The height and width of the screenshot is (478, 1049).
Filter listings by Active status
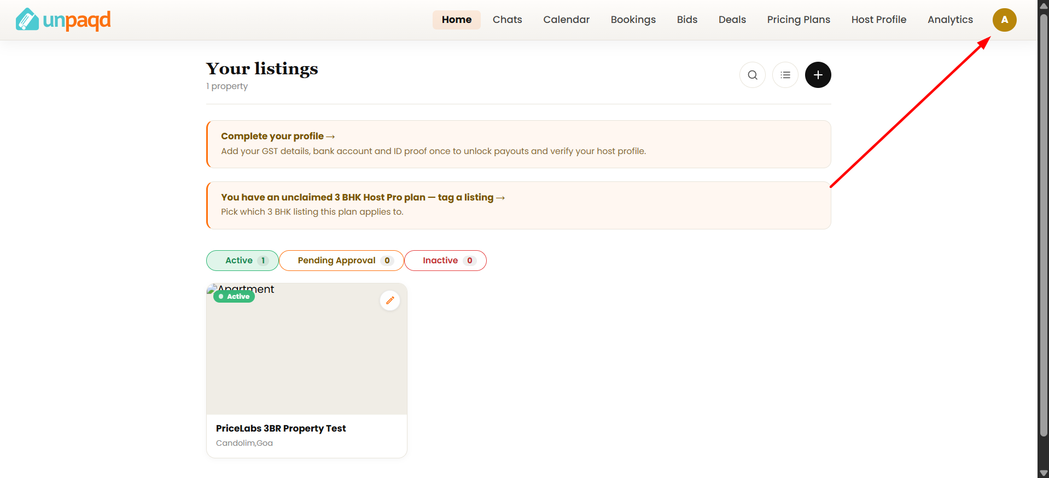pos(242,261)
